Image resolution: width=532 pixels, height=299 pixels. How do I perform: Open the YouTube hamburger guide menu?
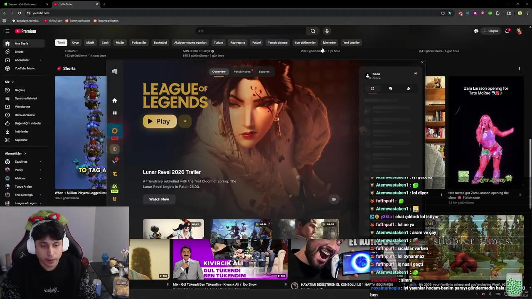(7, 31)
